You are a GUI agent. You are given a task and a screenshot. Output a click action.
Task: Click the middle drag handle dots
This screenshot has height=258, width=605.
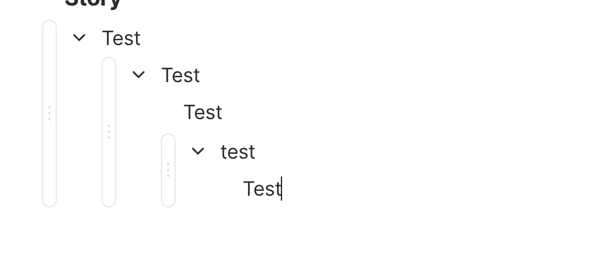(109, 131)
